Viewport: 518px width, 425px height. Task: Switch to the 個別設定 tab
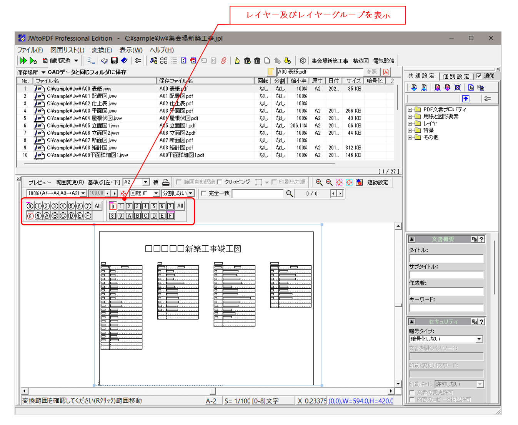(x=456, y=76)
